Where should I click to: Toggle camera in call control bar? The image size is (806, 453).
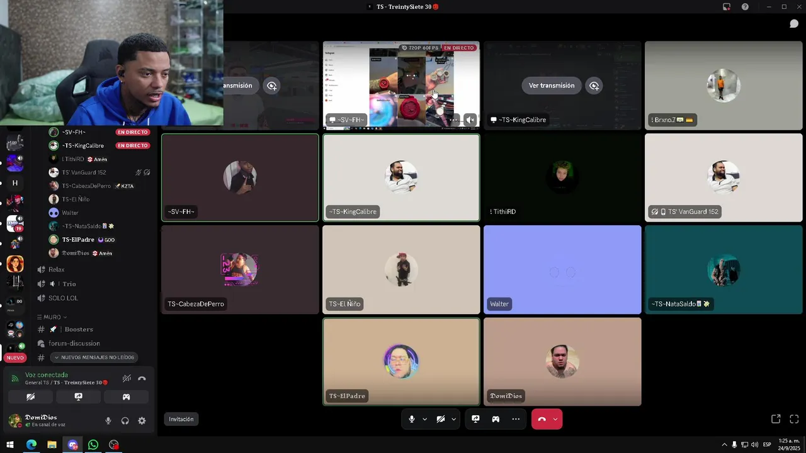pyautogui.click(x=441, y=419)
